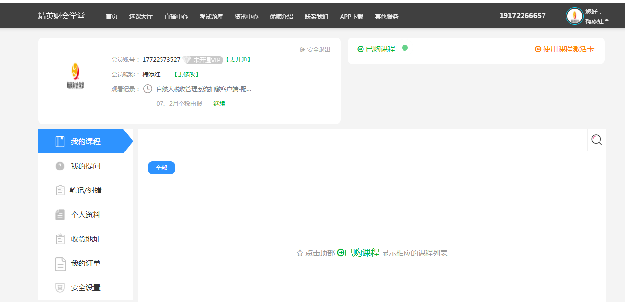Click the user avatar in header
This screenshot has height=302, width=625.
574,16
